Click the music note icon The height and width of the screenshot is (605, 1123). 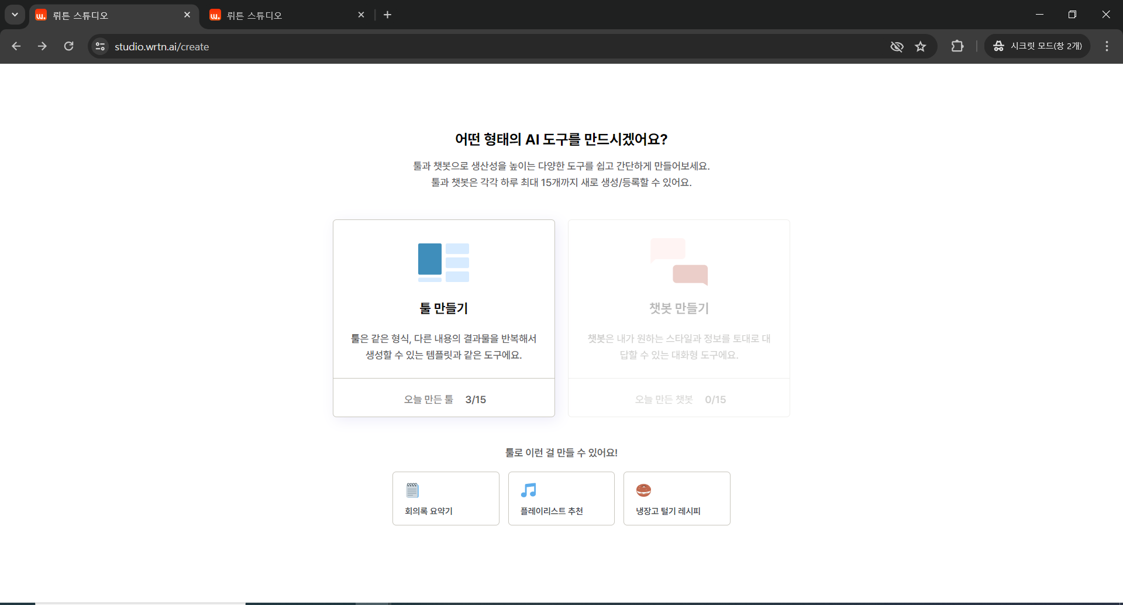[x=528, y=490]
